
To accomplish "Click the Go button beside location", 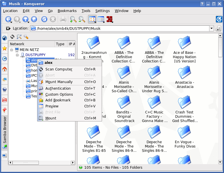I will pos(218,28).
